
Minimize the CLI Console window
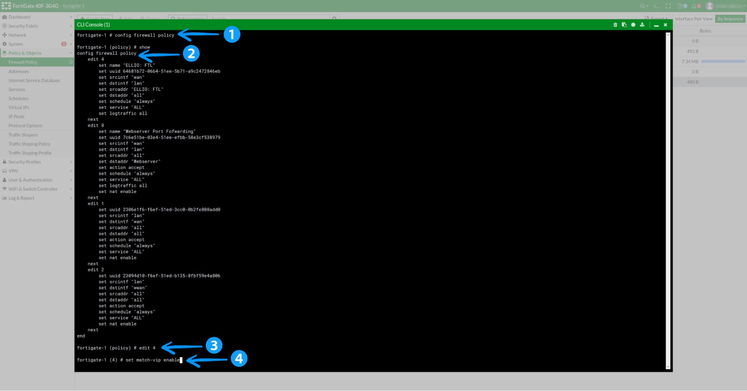pyautogui.click(x=657, y=25)
